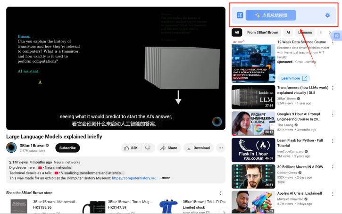Open options for Learn Flask video

pos(333,141)
